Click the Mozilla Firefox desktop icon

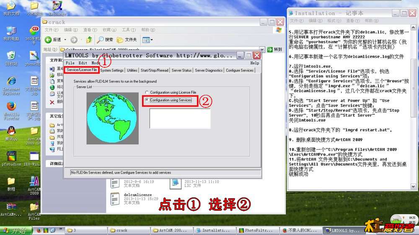(x=11, y=110)
